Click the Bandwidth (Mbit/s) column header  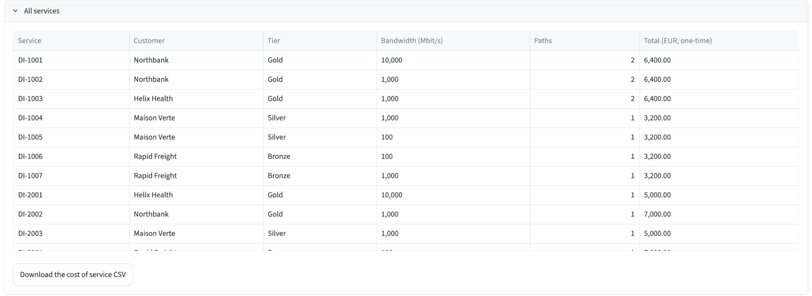click(453, 41)
